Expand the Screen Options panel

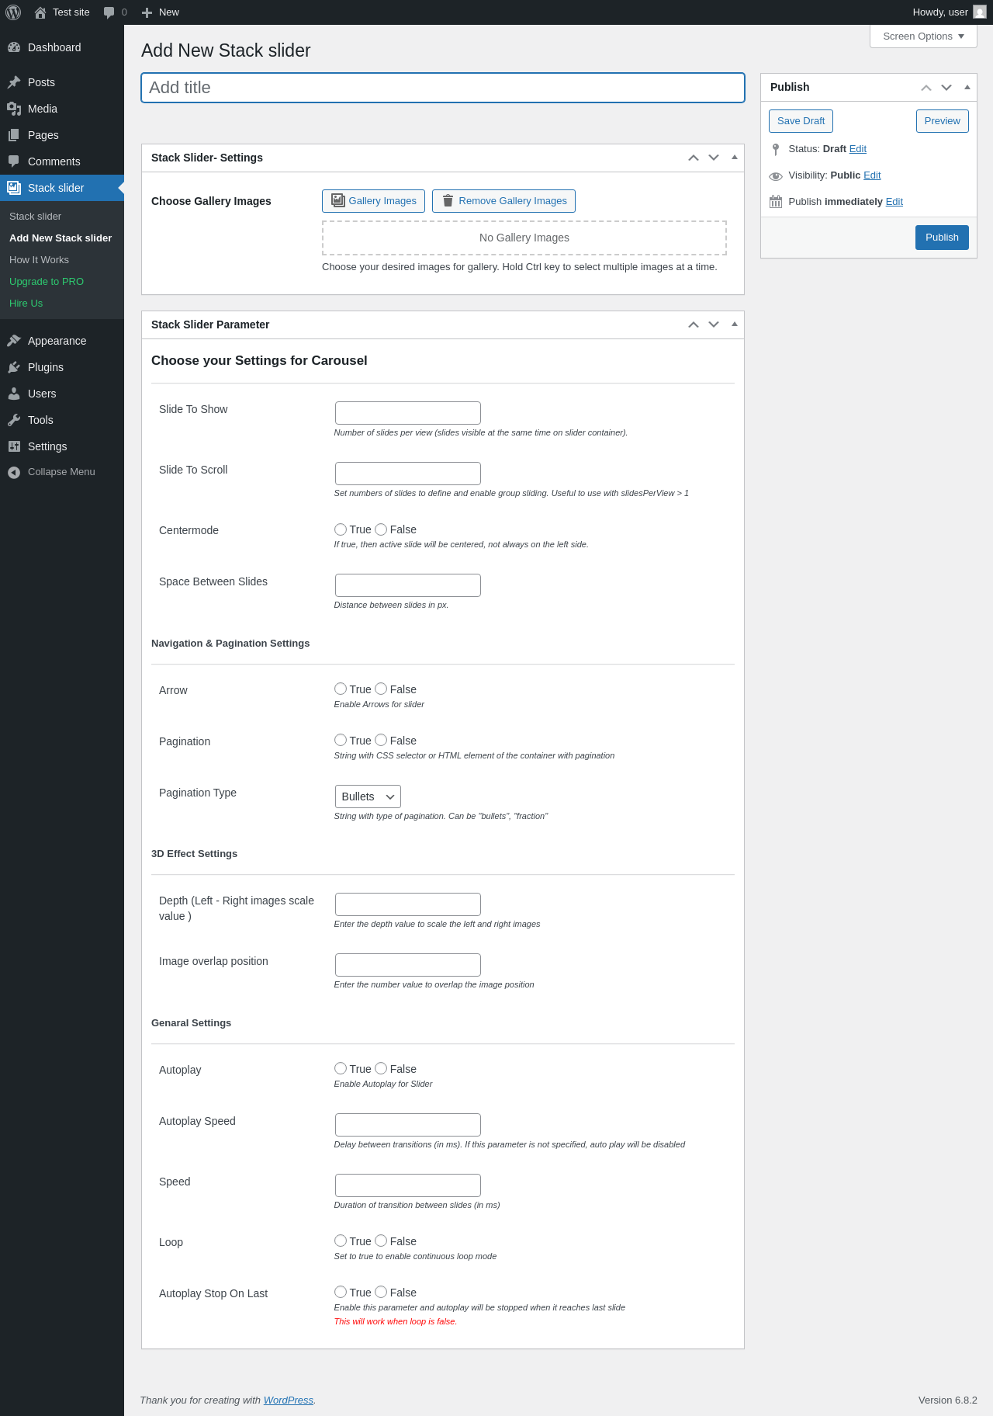point(923,36)
